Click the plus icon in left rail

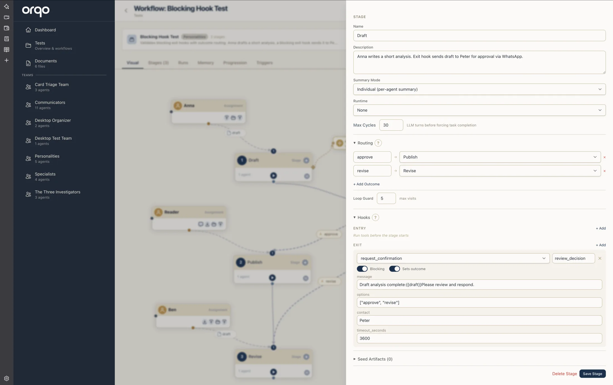coord(6,60)
